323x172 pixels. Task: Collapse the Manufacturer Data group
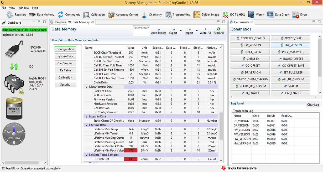(87, 87)
